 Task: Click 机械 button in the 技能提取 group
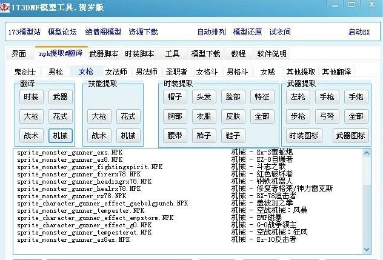point(128,135)
